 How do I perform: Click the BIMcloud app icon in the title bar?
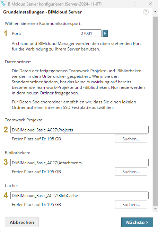[3, 4]
